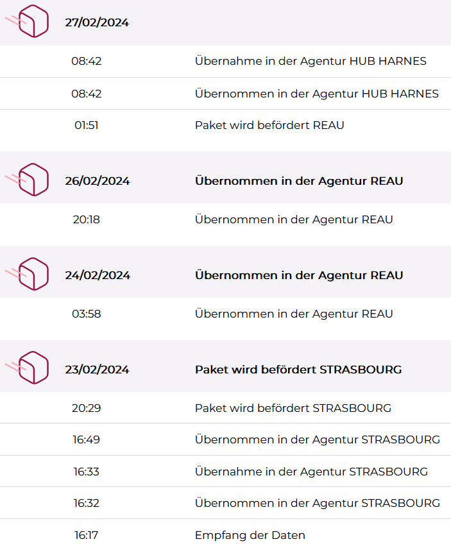This screenshot has height=555, width=451.
Task: Click the parcel icon beside 23/02/2024
Action: click(x=27, y=368)
